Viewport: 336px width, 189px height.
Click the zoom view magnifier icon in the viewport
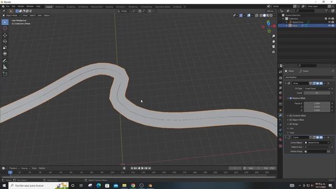click(x=274, y=36)
